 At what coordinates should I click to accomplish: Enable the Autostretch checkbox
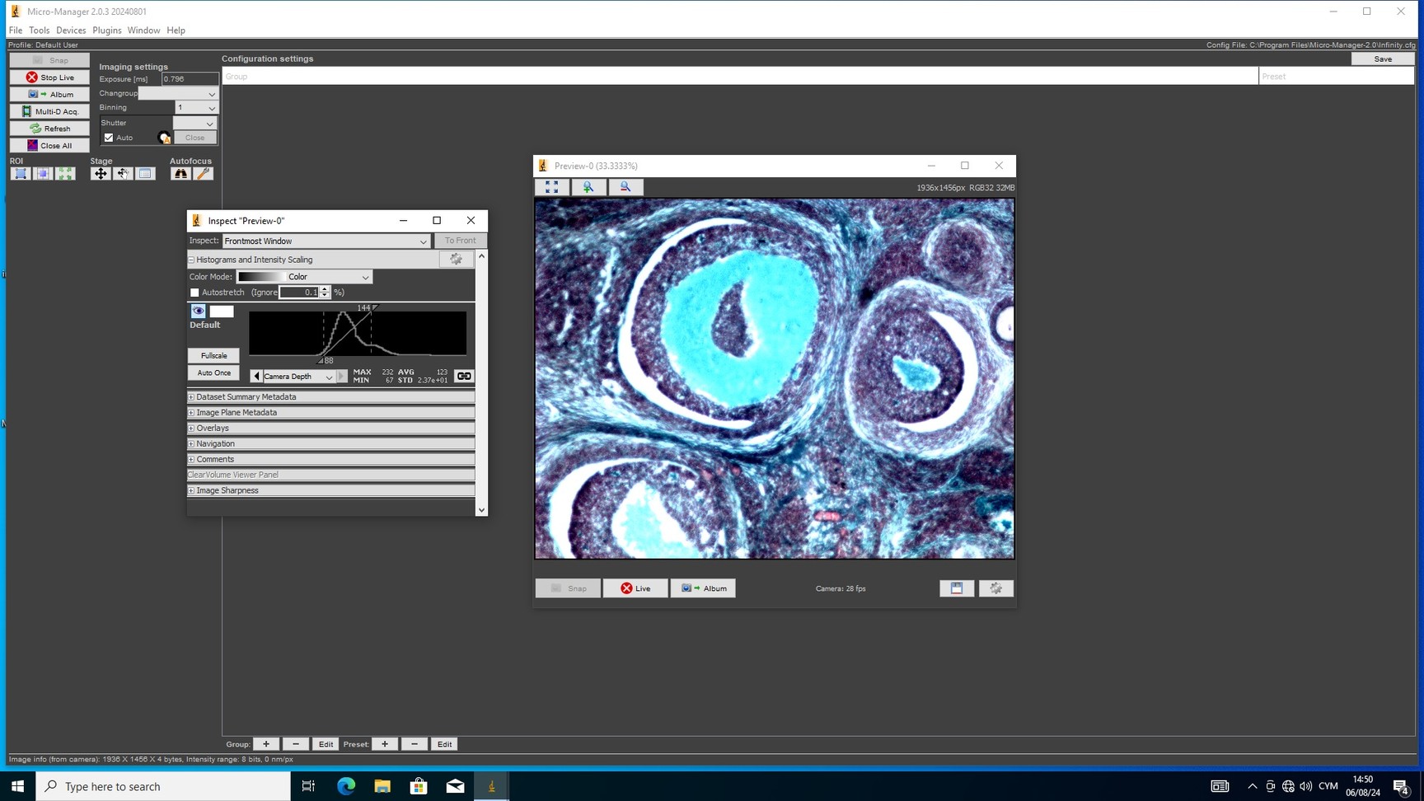[195, 293]
